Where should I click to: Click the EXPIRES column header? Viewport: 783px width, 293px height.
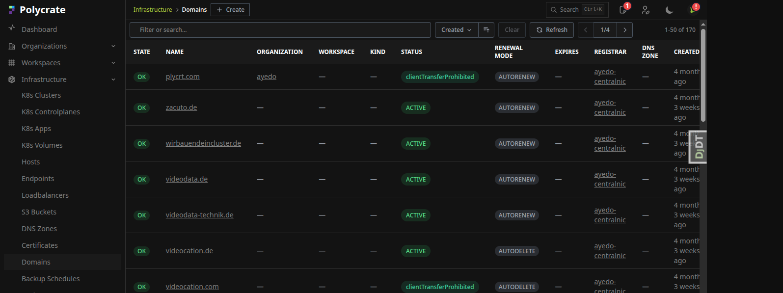567,52
